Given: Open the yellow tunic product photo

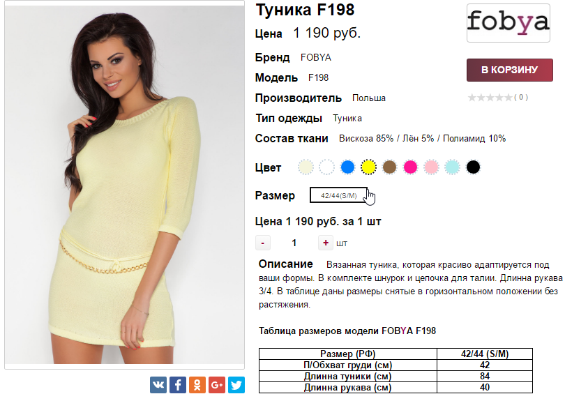Looking at the screenshot, I should [124, 185].
